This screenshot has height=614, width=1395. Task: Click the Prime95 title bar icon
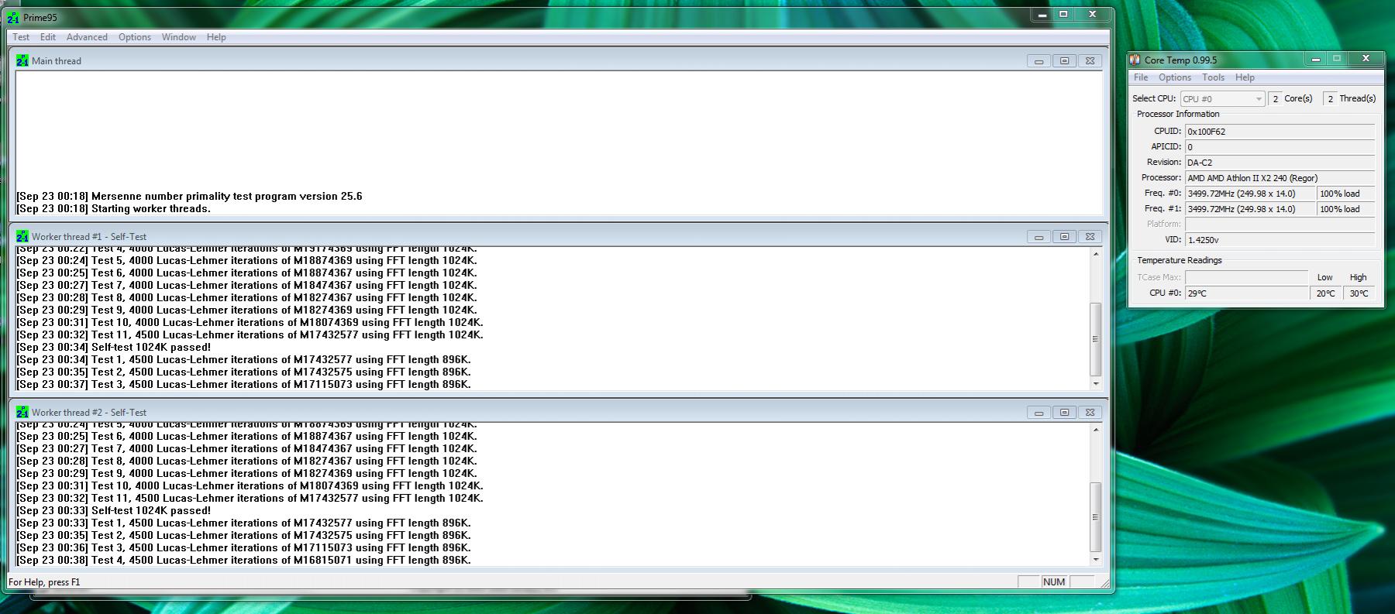point(13,17)
